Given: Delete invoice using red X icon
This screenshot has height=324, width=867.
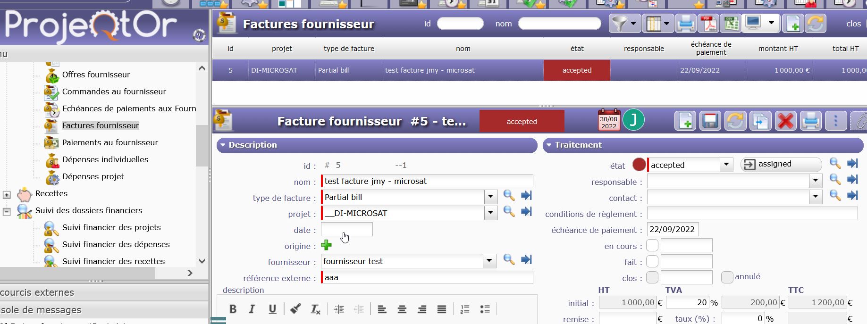Looking at the screenshot, I should (785, 122).
